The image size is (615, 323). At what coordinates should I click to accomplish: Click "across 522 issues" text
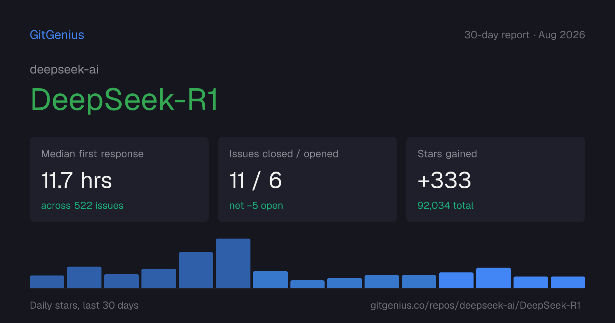tap(82, 205)
